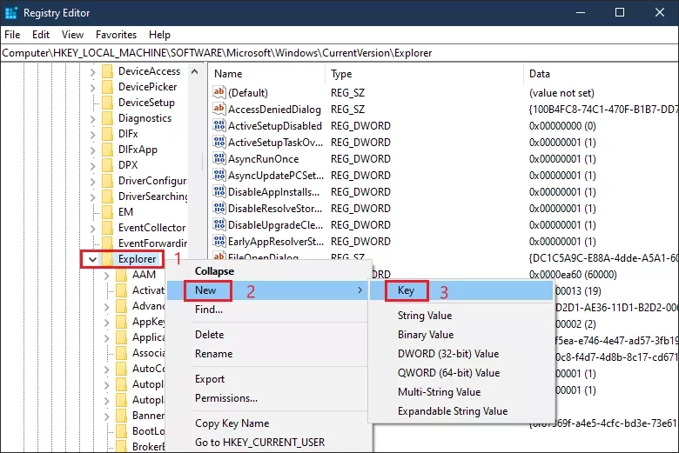Select the DriverConfigur key label

(x=152, y=181)
